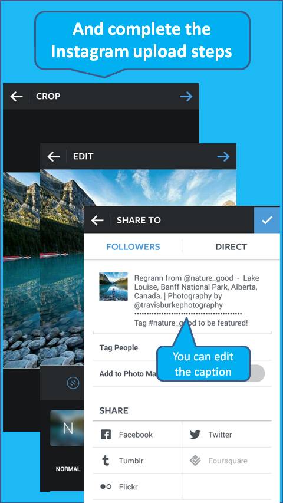Tap the circular straighten adjust icon
The image size is (283, 503).
click(73, 382)
